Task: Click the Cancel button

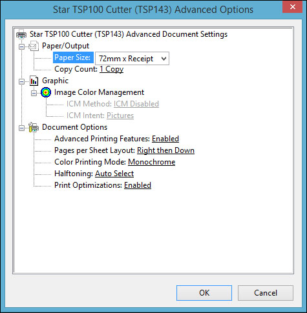Action: (266, 293)
